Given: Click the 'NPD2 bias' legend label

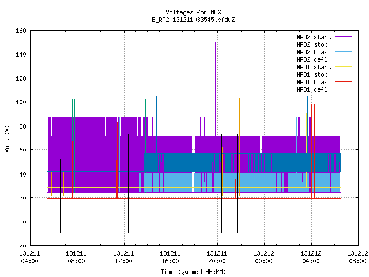Looking at the screenshot, I should [312, 52].
